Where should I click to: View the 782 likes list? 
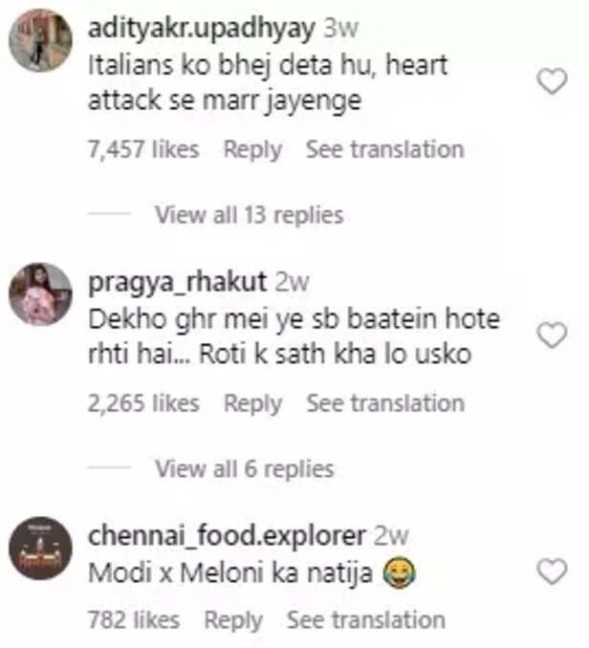(134, 620)
